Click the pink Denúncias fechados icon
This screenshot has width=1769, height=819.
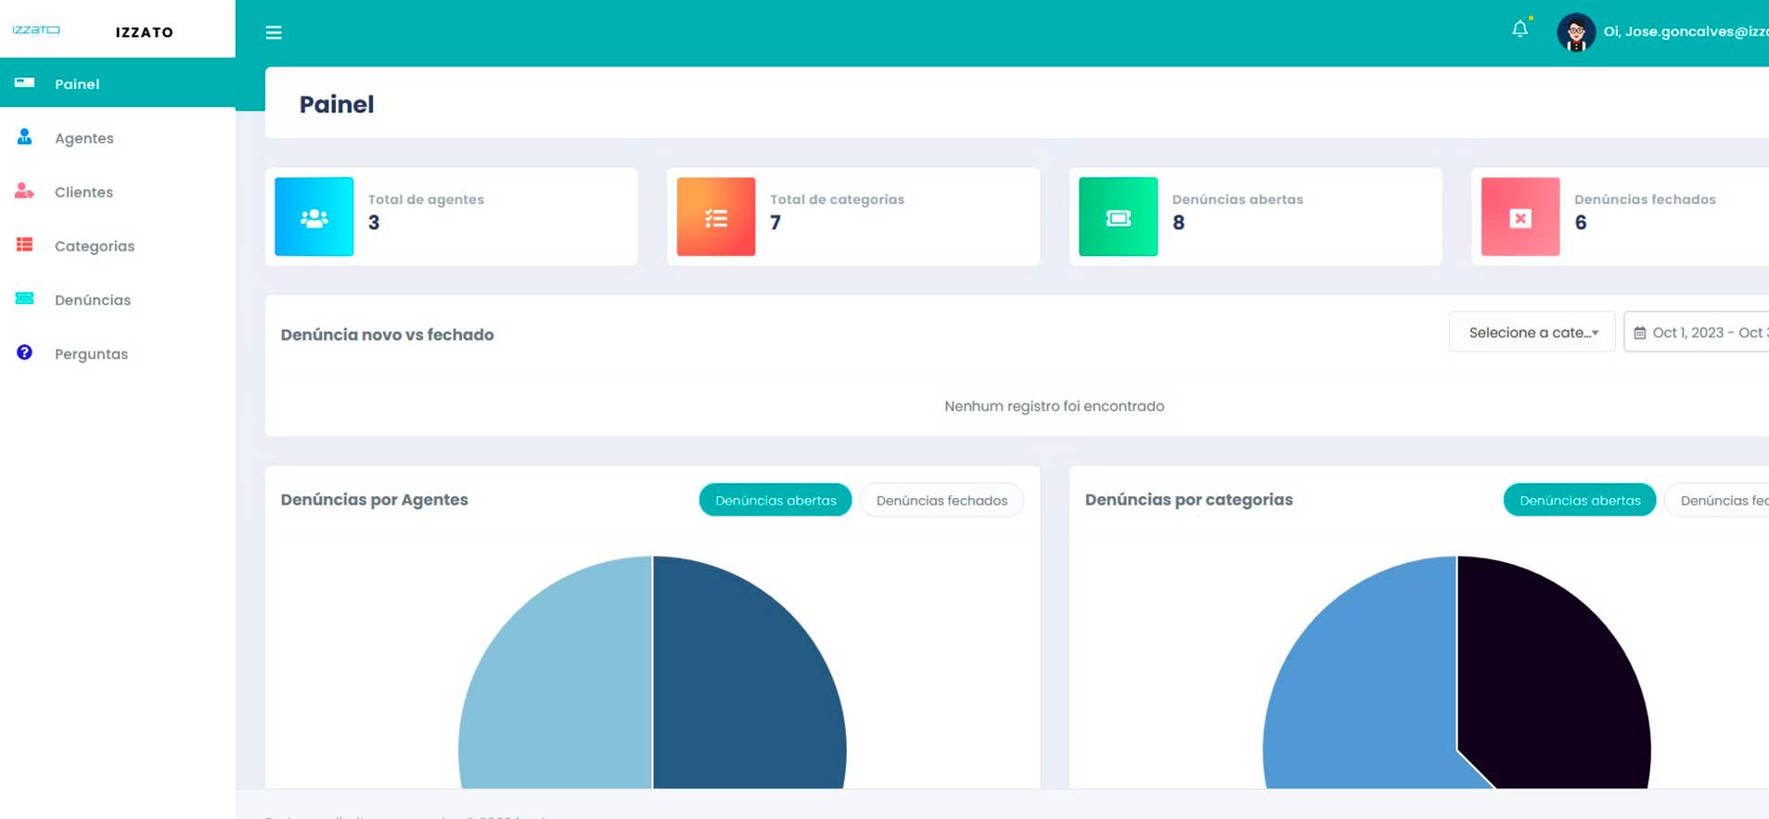(x=1519, y=217)
